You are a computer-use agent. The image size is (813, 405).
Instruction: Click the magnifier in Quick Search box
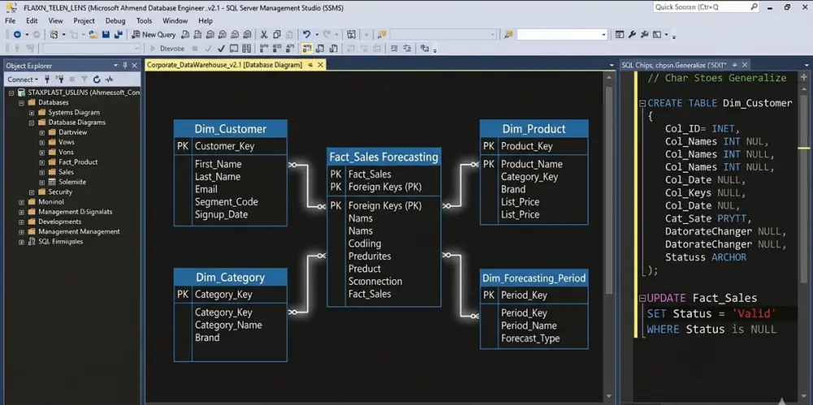click(754, 7)
